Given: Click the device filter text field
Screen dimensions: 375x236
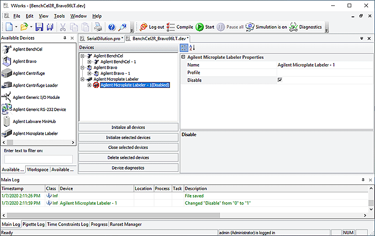Looking at the screenshot, I should click(38, 159).
